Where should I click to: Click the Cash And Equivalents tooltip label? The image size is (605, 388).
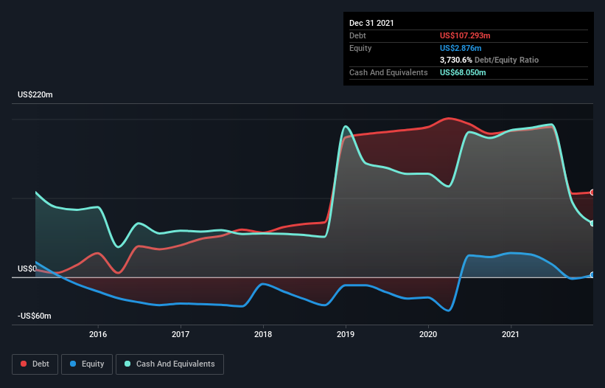[388, 72]
